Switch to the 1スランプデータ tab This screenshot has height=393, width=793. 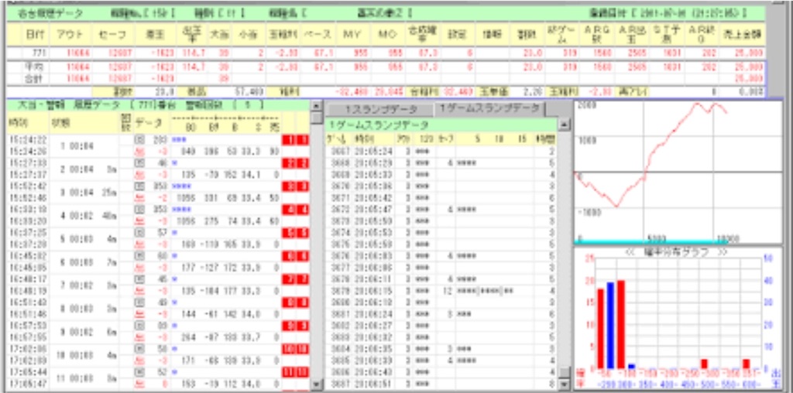coord(380,109)
